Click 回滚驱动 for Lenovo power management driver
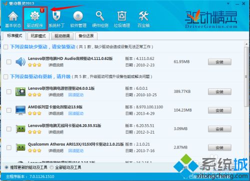 tap(76, 95)
